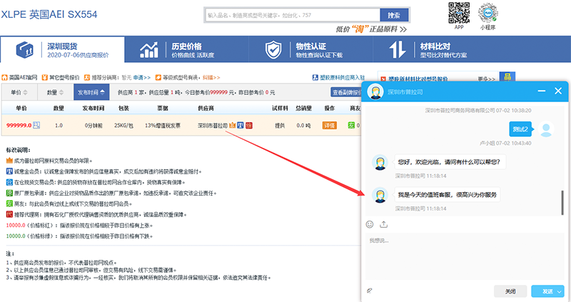Click the file upload icon in chat
The width and height of the screenshot is (571, 302).
click(x=383, y=224)
